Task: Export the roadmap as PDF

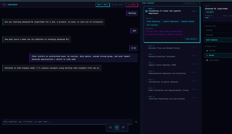Action: coord(190,3)
